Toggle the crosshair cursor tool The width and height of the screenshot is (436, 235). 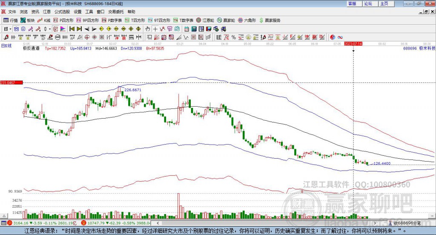(155, 29)
